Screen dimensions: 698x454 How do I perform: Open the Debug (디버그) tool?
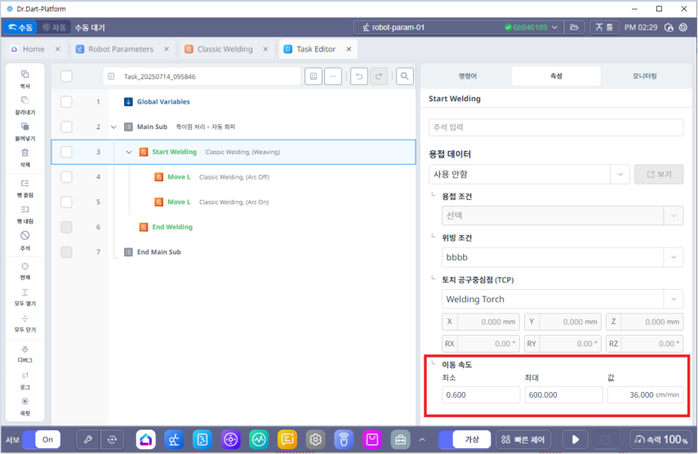pyautogui.click(x=24, y=349)
